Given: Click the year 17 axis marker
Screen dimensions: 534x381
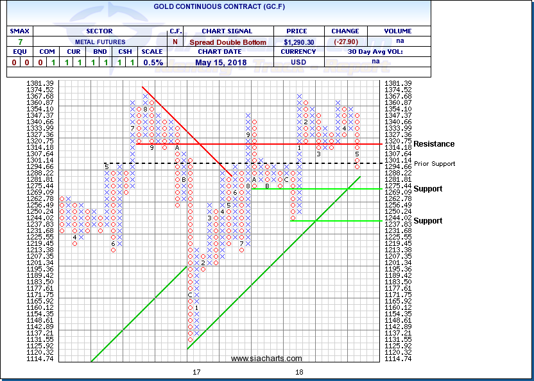Looking at the screenshot, I should pyautogui.click(x=197, y=372).
